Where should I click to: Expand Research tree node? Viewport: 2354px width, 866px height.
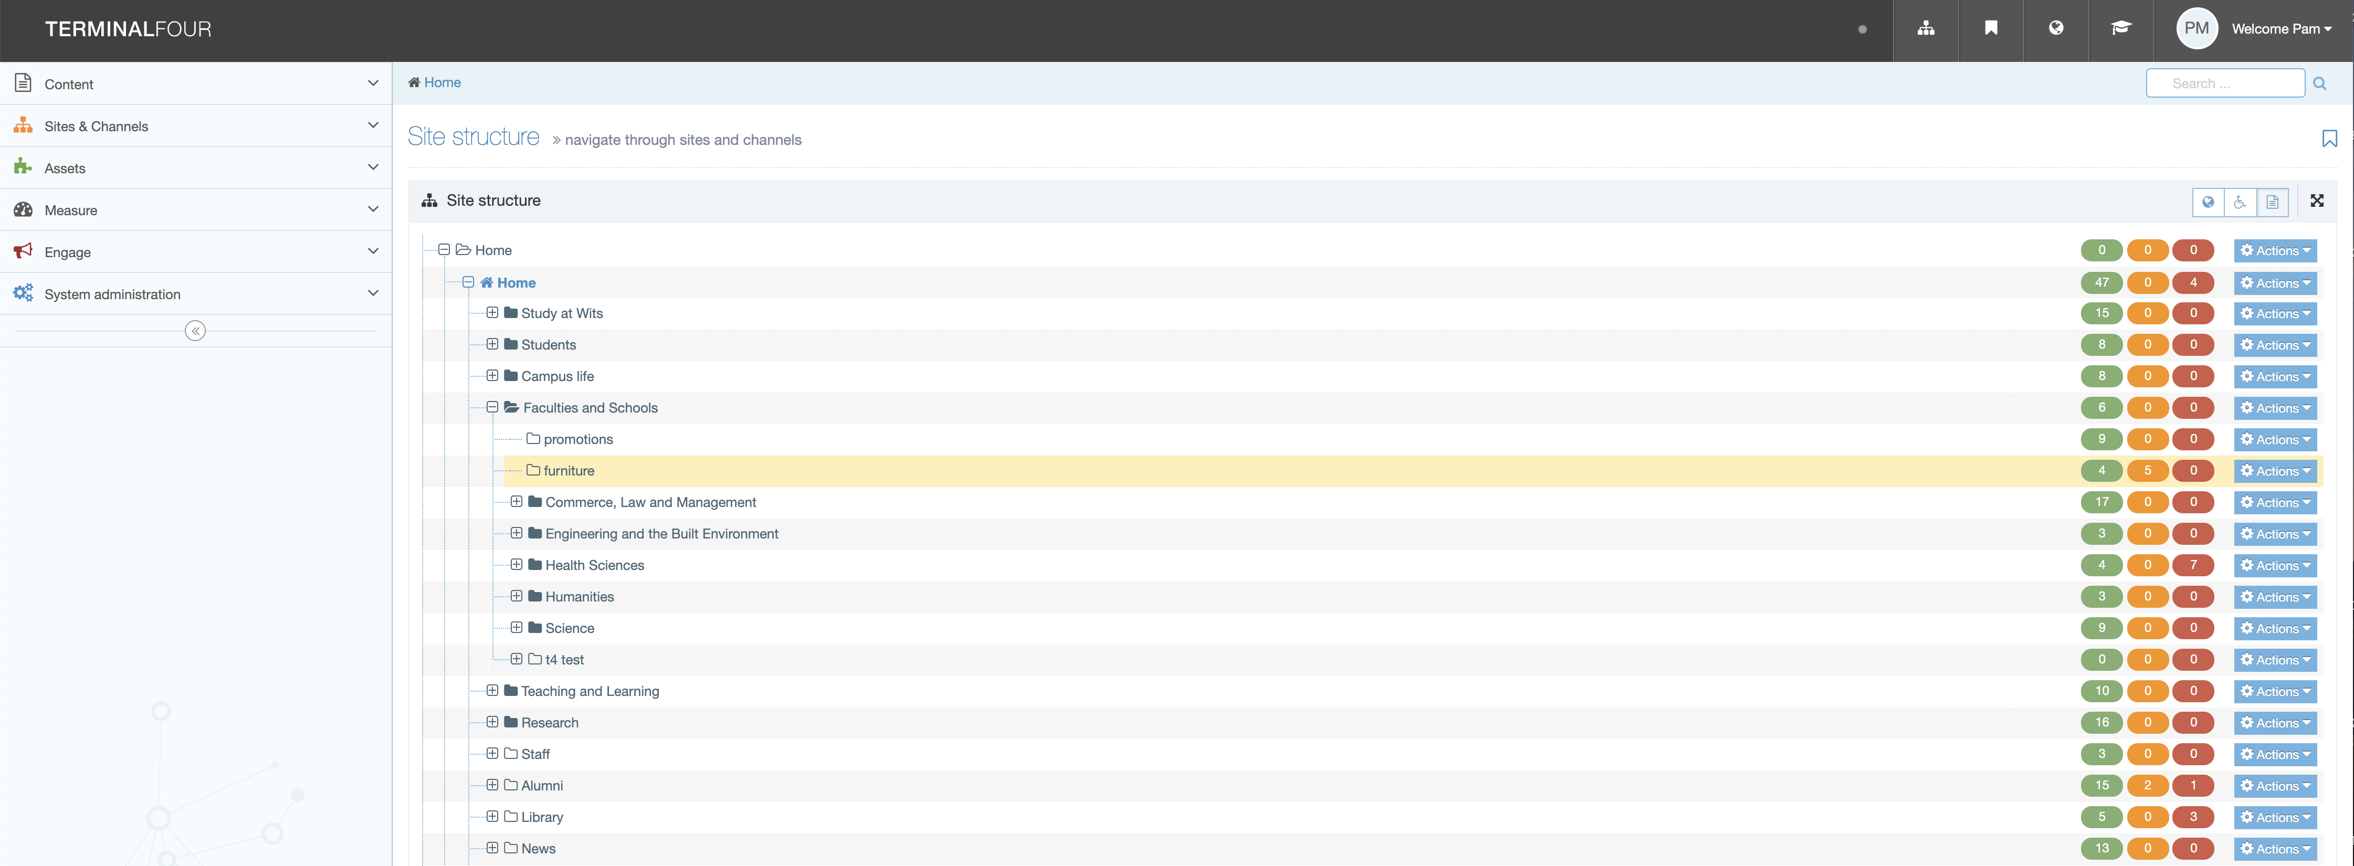tap(492, 722)
